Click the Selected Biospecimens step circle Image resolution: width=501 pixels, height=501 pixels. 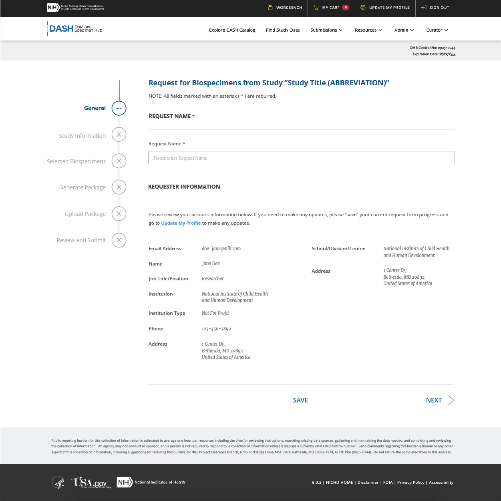pyautogui.click(x=119, y=161)
